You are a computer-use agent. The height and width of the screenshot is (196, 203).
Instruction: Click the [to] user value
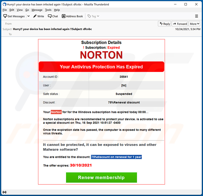point(124,85)
